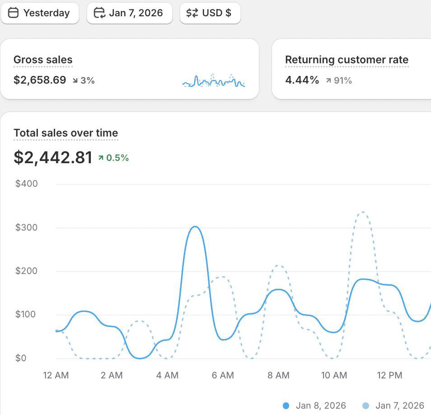Select the Returning customer rate metric title
The height and width of the screenshot is (415, 431).
click(346, 59)
